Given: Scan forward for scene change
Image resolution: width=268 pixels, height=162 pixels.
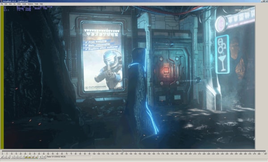Looking at the screenshot, I should pyautogui.click(x=36, y=157).
